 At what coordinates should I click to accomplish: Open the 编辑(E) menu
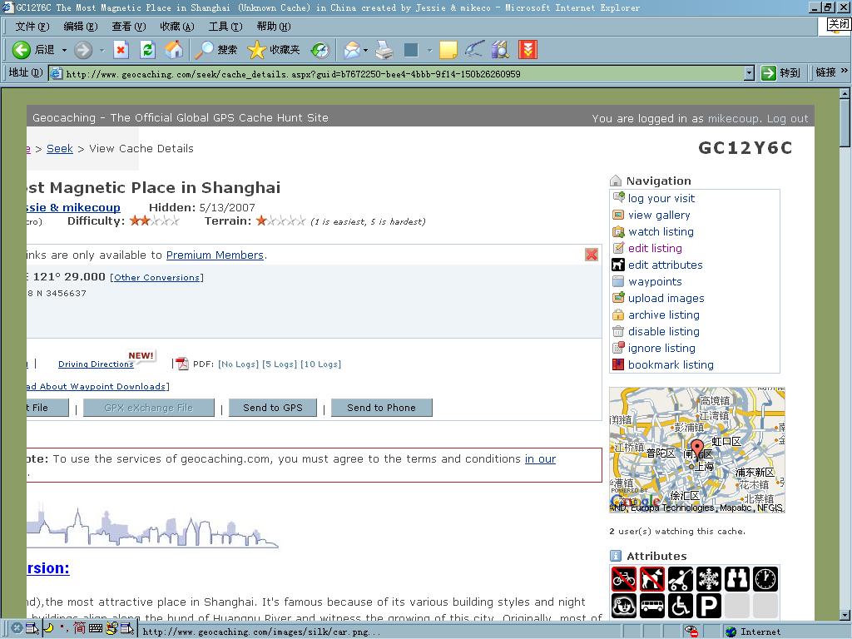tap(81, 26)
